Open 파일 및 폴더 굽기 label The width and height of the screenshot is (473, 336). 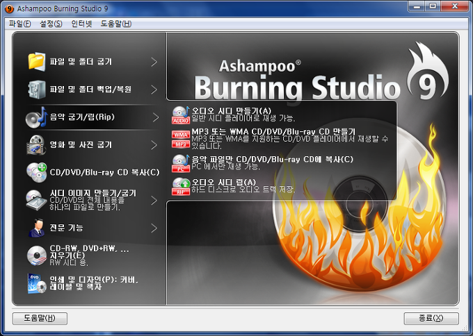pyautogui.click(x=81, y=62)
